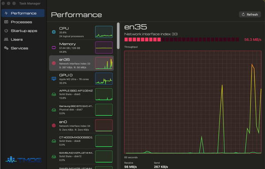Click the Startup apps power icon
This screenshot has height=169, width=265.
[x=6, y=31]
